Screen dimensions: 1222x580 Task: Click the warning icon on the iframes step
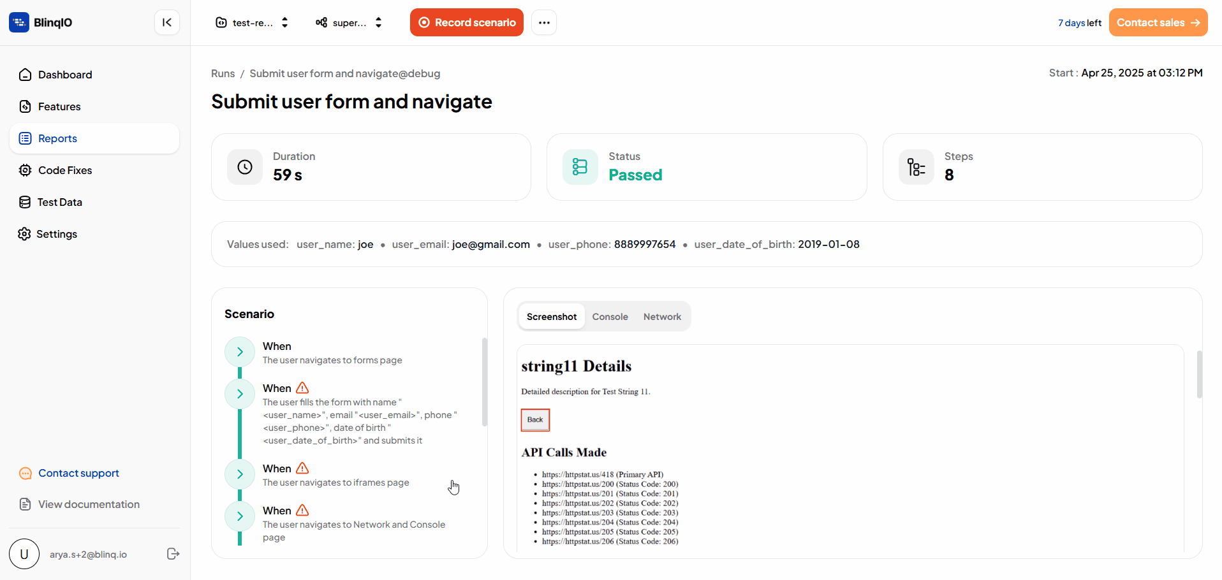click(302, 468)
